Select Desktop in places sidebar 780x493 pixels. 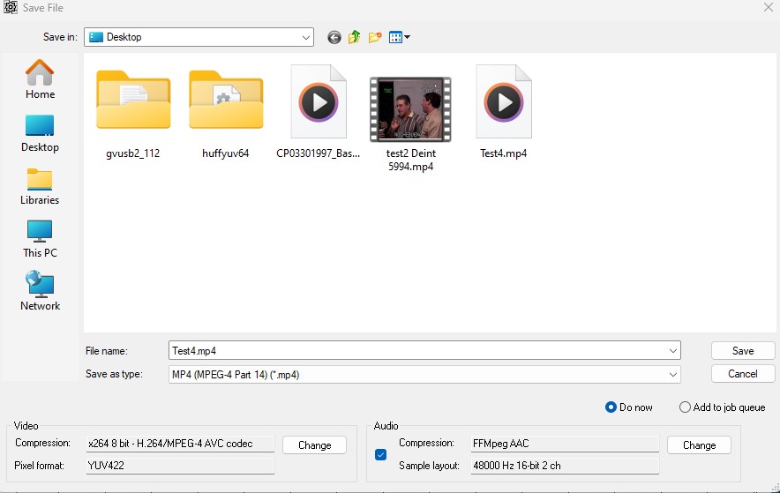point(40,133)
